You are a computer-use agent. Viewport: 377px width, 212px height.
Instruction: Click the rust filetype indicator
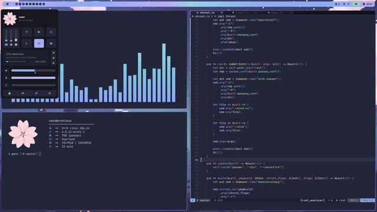pos(340,200)
